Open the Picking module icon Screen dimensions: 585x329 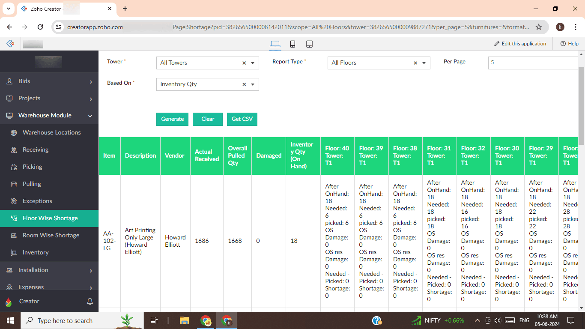pos(14,167)
